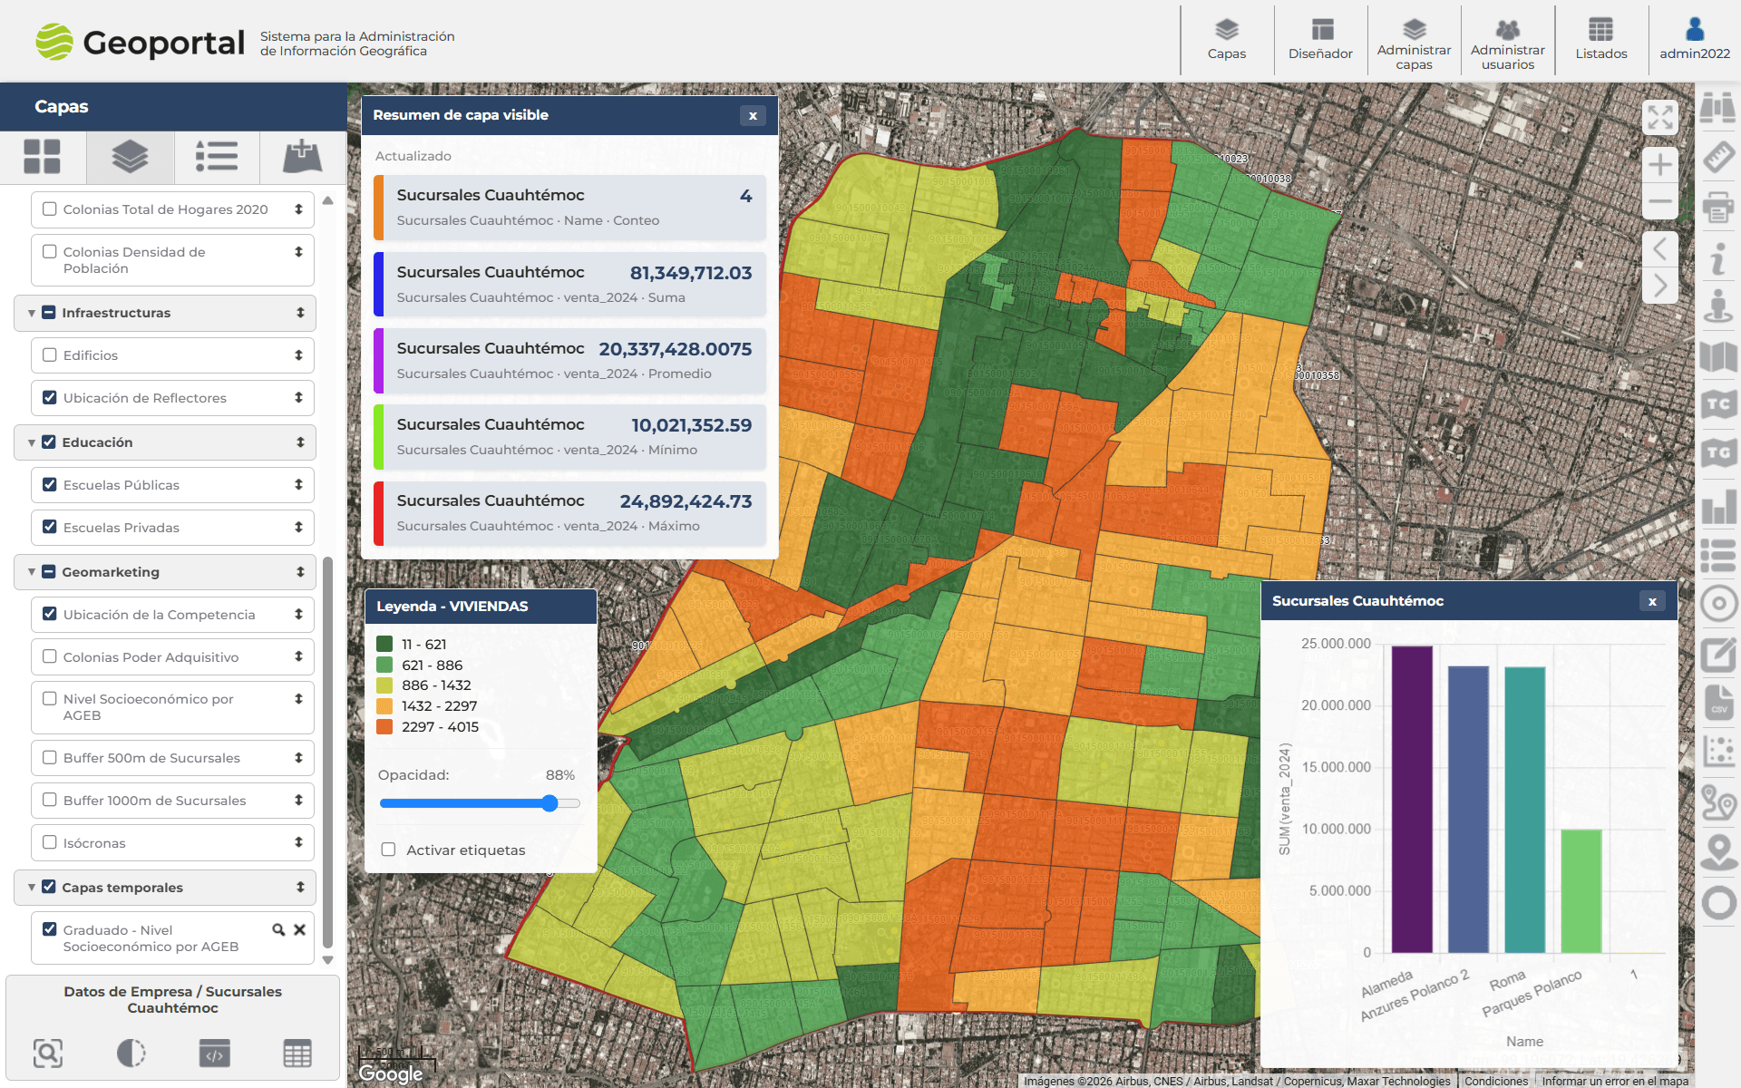The width and height of the screenshot is (1741, 1088).
Task: Select the location pin tool
Action: tap(1717, 852)
